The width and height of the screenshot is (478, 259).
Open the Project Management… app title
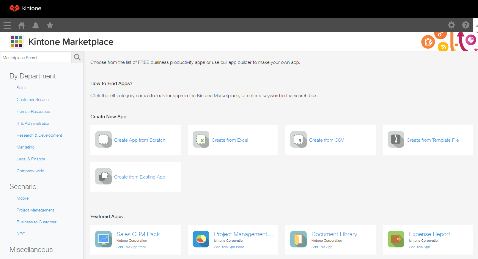click(243, 234)
